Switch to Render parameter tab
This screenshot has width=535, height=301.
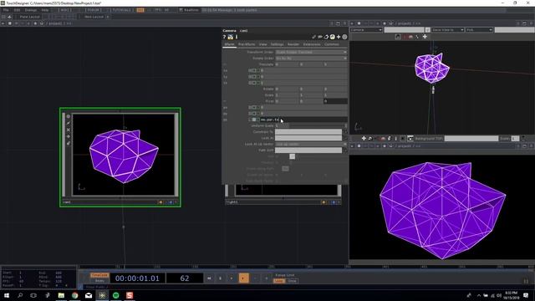tap(293, 44)
